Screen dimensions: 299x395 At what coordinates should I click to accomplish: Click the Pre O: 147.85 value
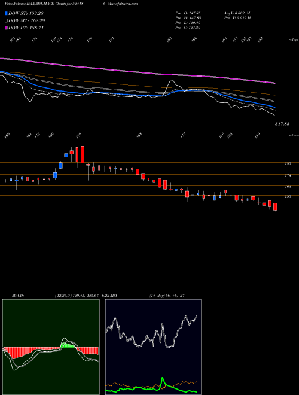point(188,13)
